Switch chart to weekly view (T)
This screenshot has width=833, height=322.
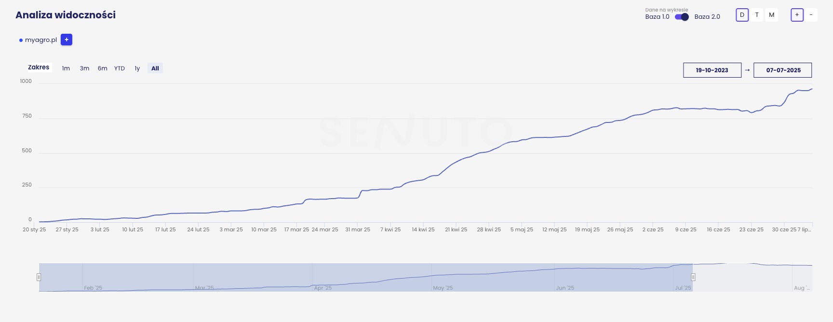click(x=757, y=15)
